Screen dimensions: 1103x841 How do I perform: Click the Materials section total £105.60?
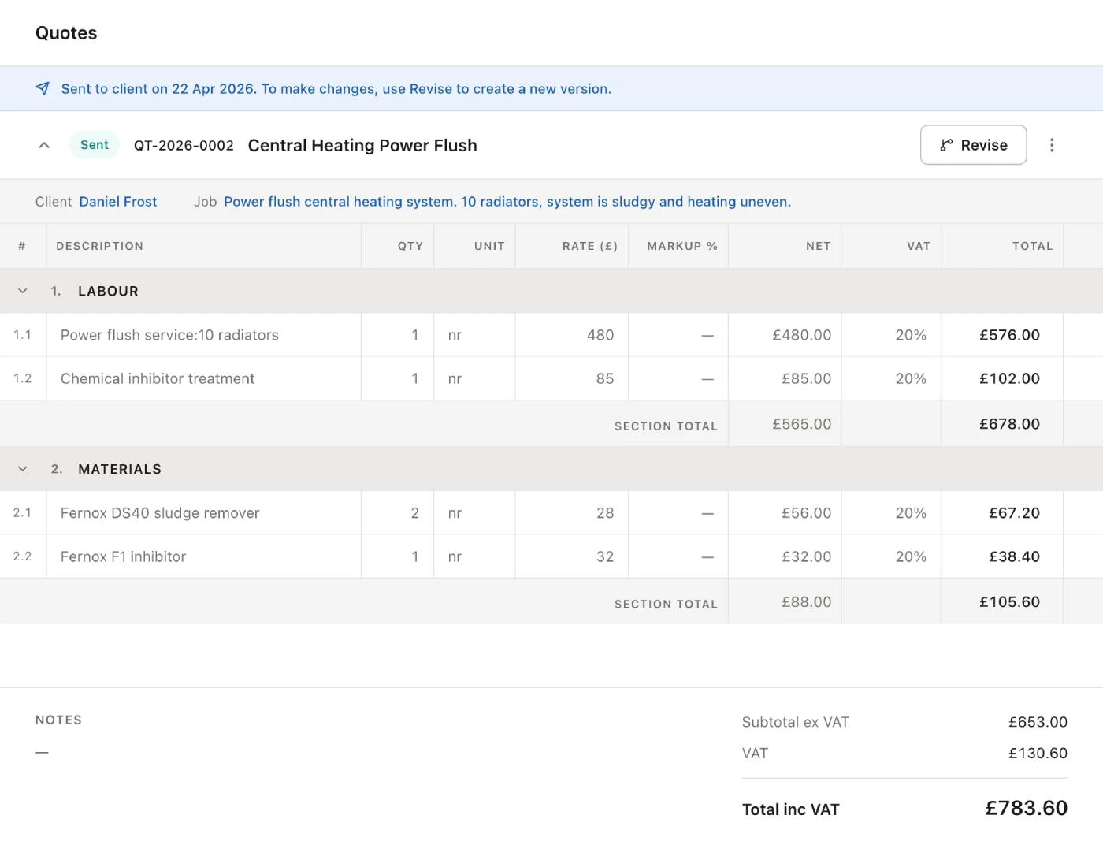click(x=1010, y=602)
